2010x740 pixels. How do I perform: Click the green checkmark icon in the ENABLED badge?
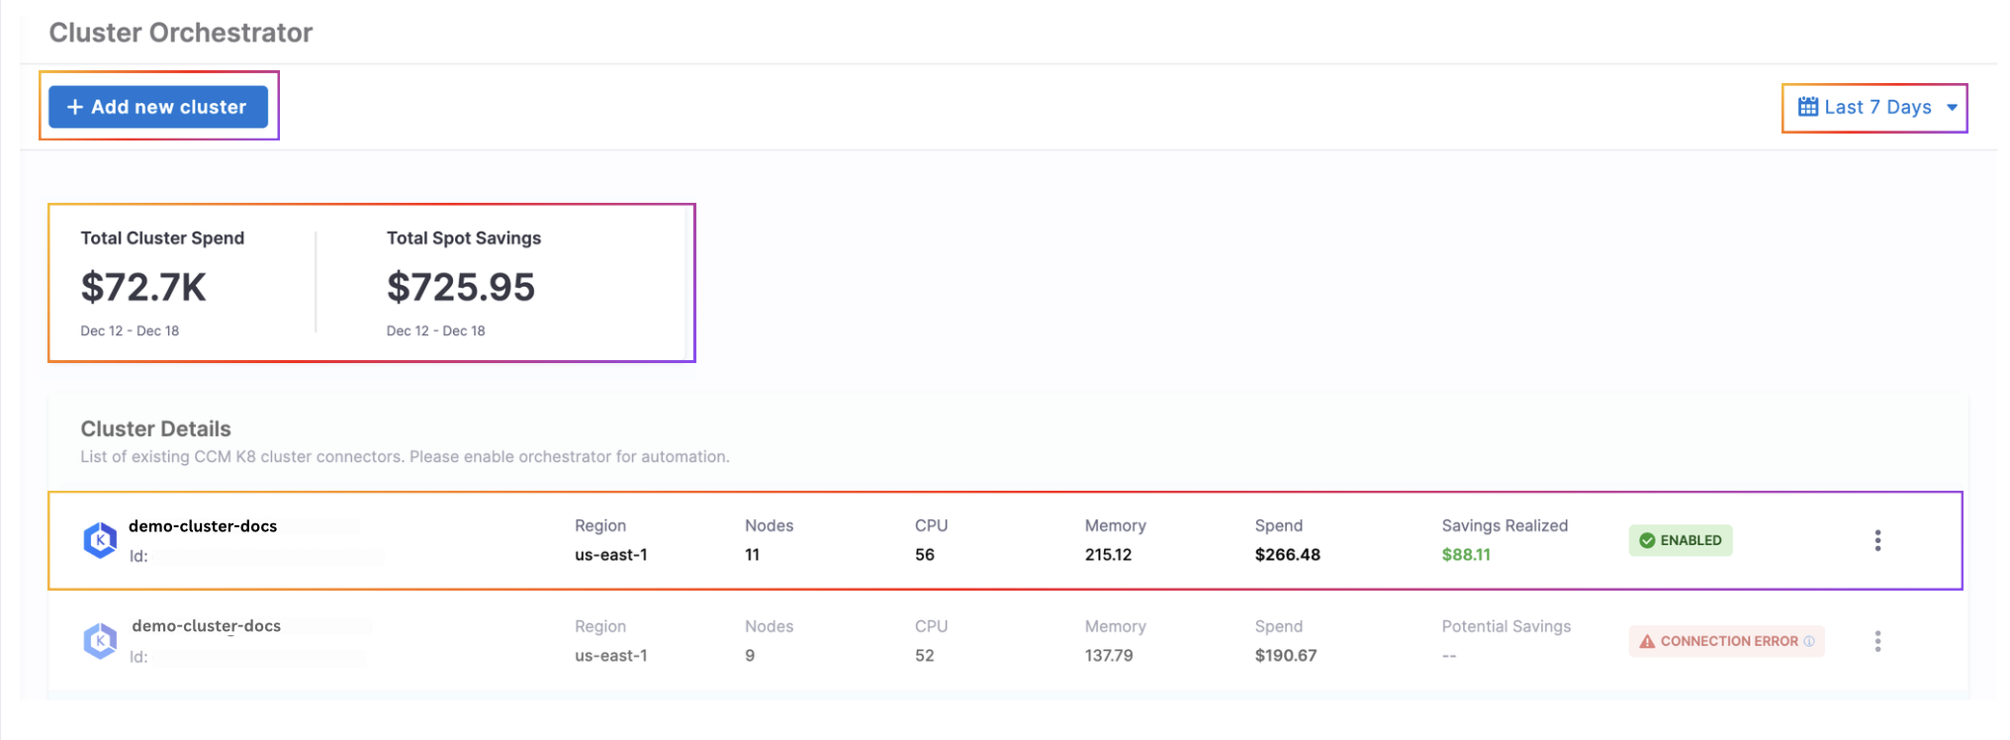click(x=1647, y=540)
